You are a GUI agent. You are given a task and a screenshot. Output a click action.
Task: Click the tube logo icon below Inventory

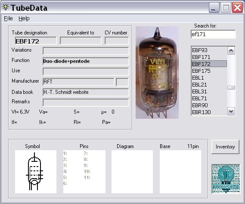click(226, 179)
